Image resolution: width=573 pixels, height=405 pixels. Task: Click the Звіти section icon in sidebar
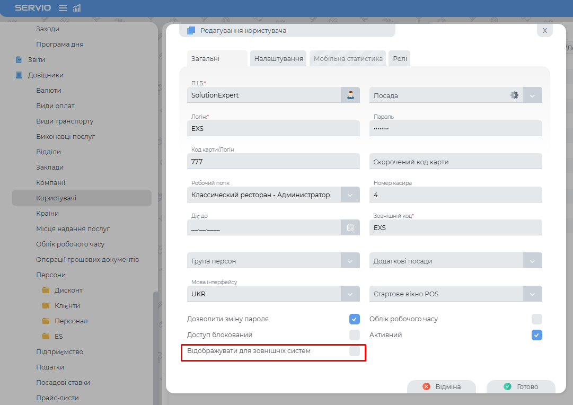19,60
